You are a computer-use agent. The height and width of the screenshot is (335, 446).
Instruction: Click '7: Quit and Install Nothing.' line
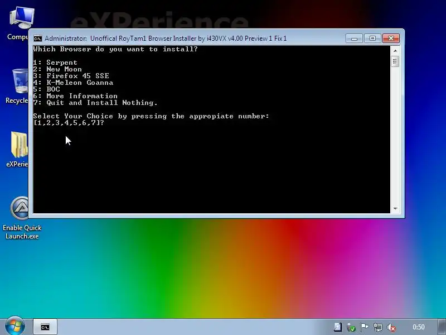point(95,103)
